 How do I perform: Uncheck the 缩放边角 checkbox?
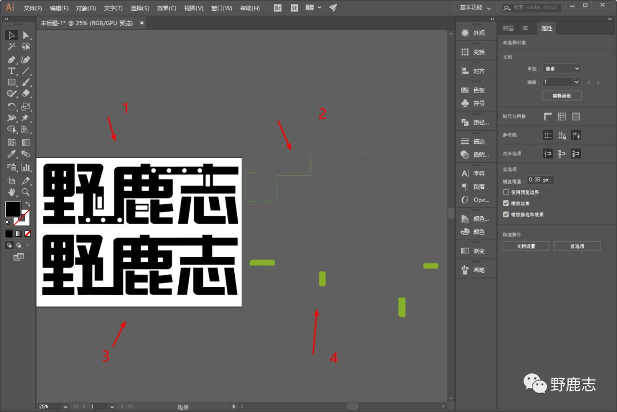[x=506, y=203]
